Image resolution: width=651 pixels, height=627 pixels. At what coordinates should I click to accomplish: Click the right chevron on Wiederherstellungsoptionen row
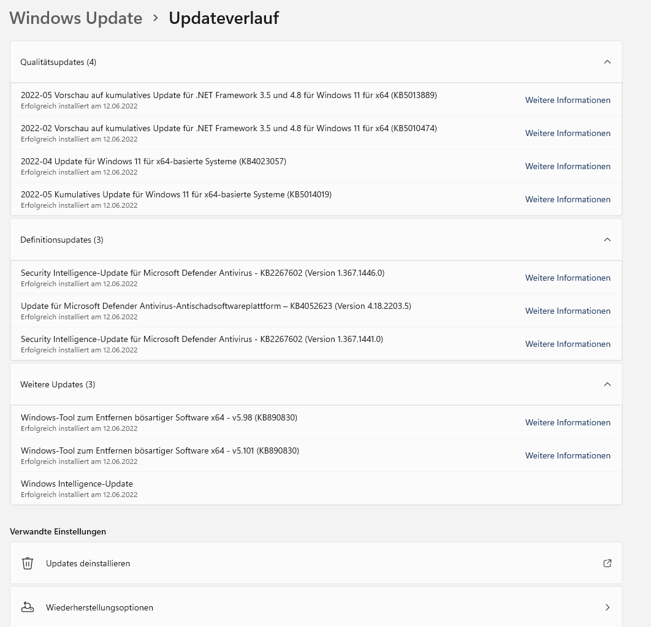(607, 607)
